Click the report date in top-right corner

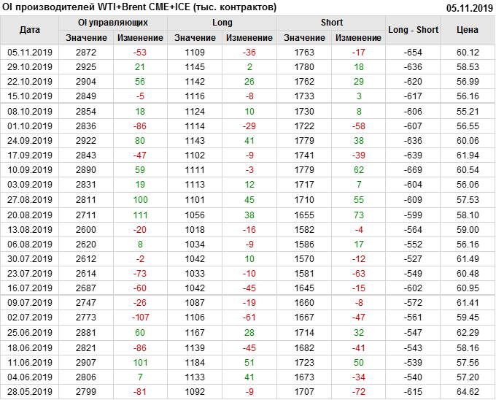(469, 7)
